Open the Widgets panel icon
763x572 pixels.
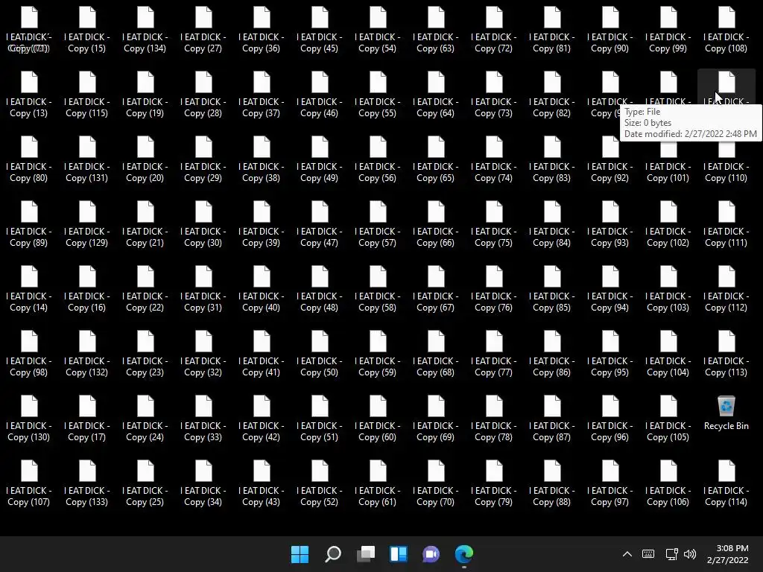pos(399,554)
